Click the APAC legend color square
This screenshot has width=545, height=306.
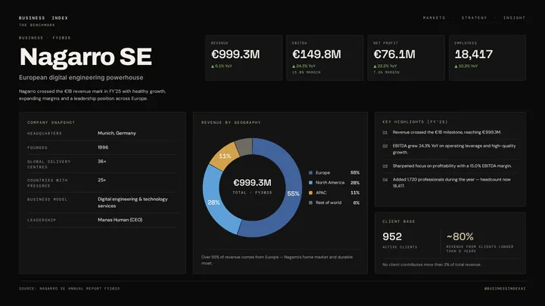tap(311, 193)
